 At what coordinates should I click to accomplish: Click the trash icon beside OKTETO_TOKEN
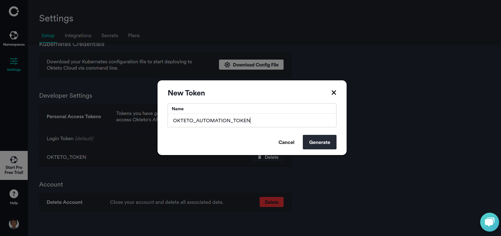(x=260, y=157)
